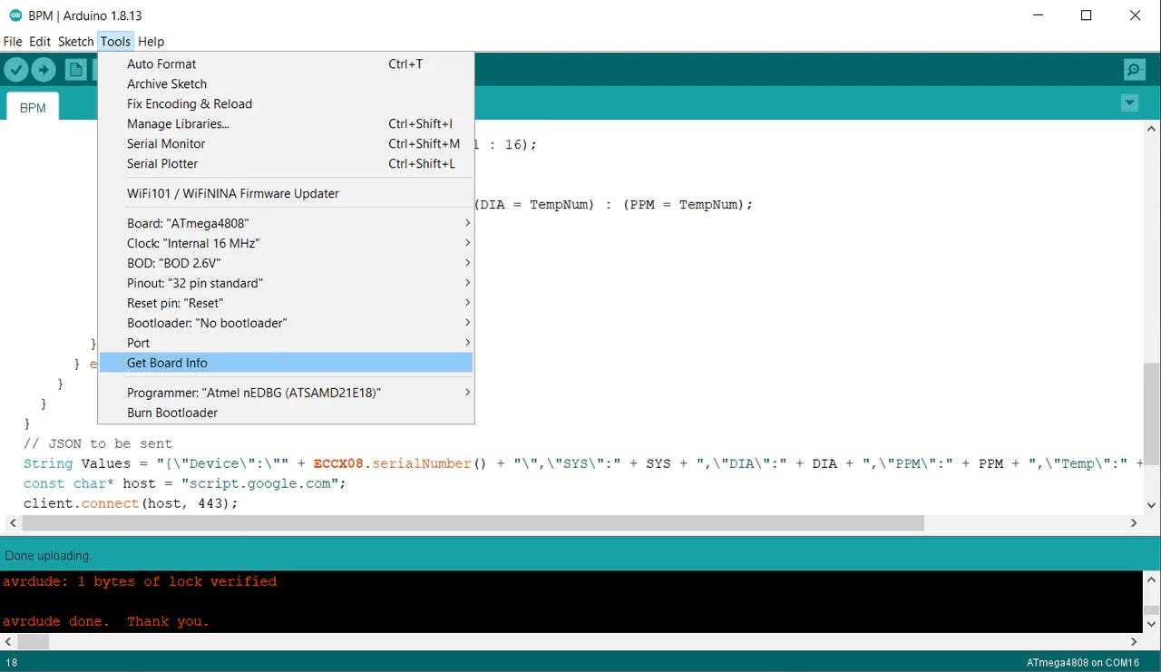Click editor scroll left arrow
1161x672 pixels.
coord(12,523)
